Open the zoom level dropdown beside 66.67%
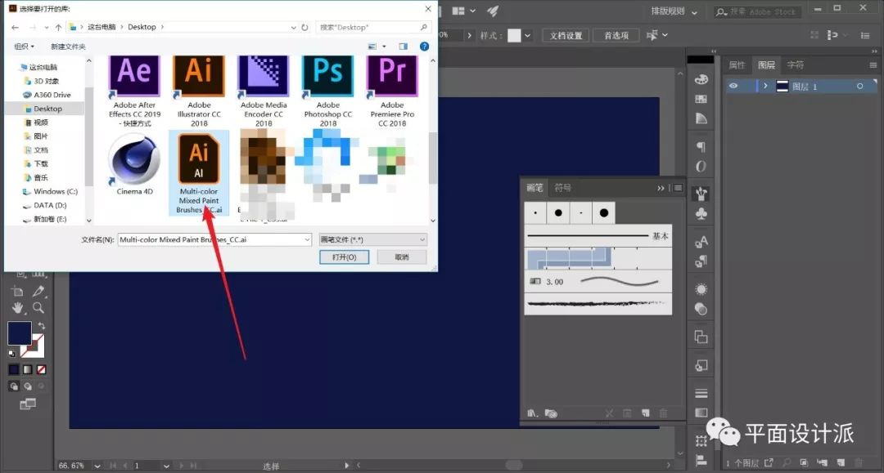884x473 pixels. [97, 466]
